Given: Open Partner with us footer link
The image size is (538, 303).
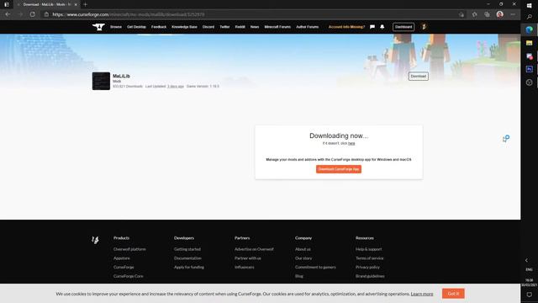Looking at the screenshot, I should (248, 258).
